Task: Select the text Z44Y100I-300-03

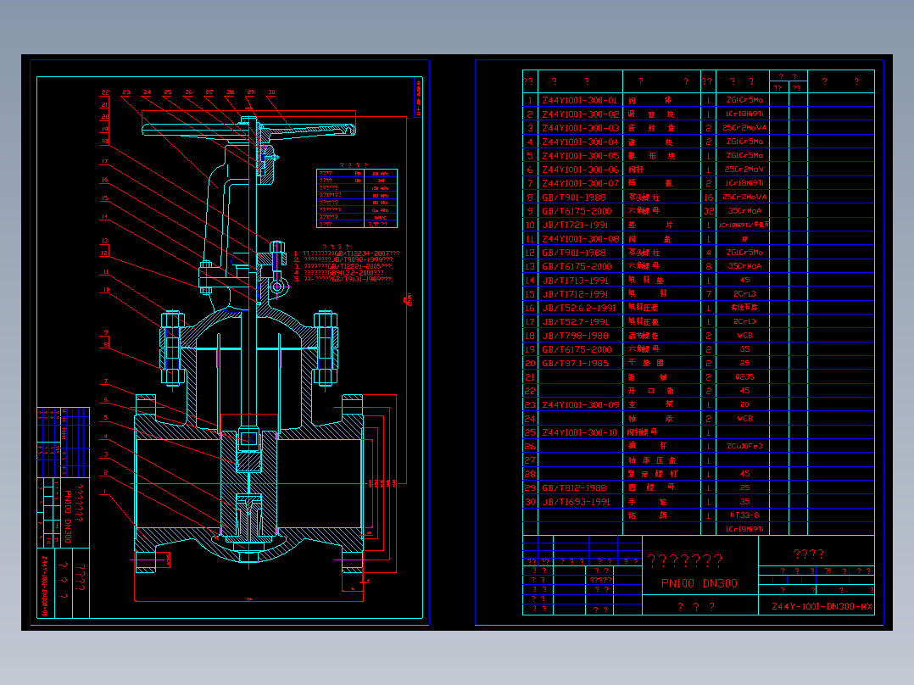Action: 580,128
